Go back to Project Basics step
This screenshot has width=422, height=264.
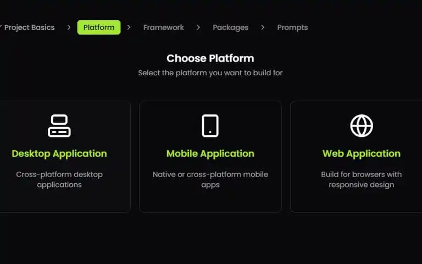(x=29, y=28)
